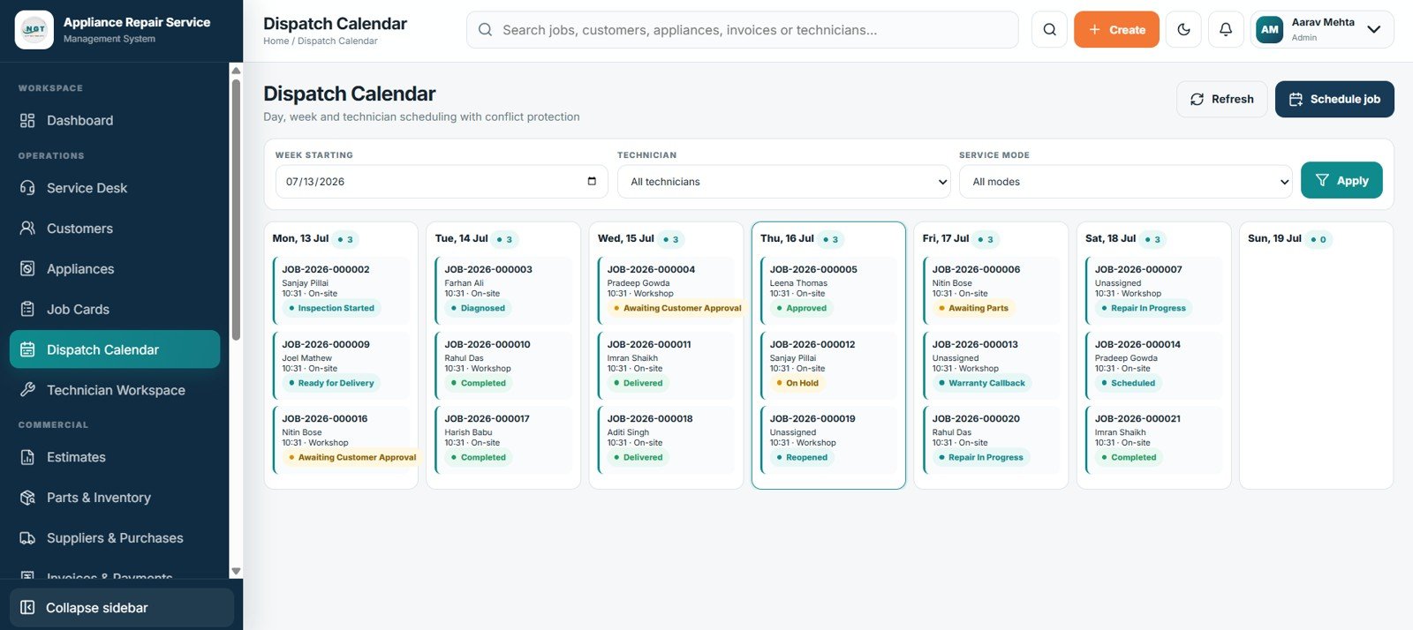Click the Job Cards clipboard icon
Viewport: 1413px width, 630px height.
[27, 310]
